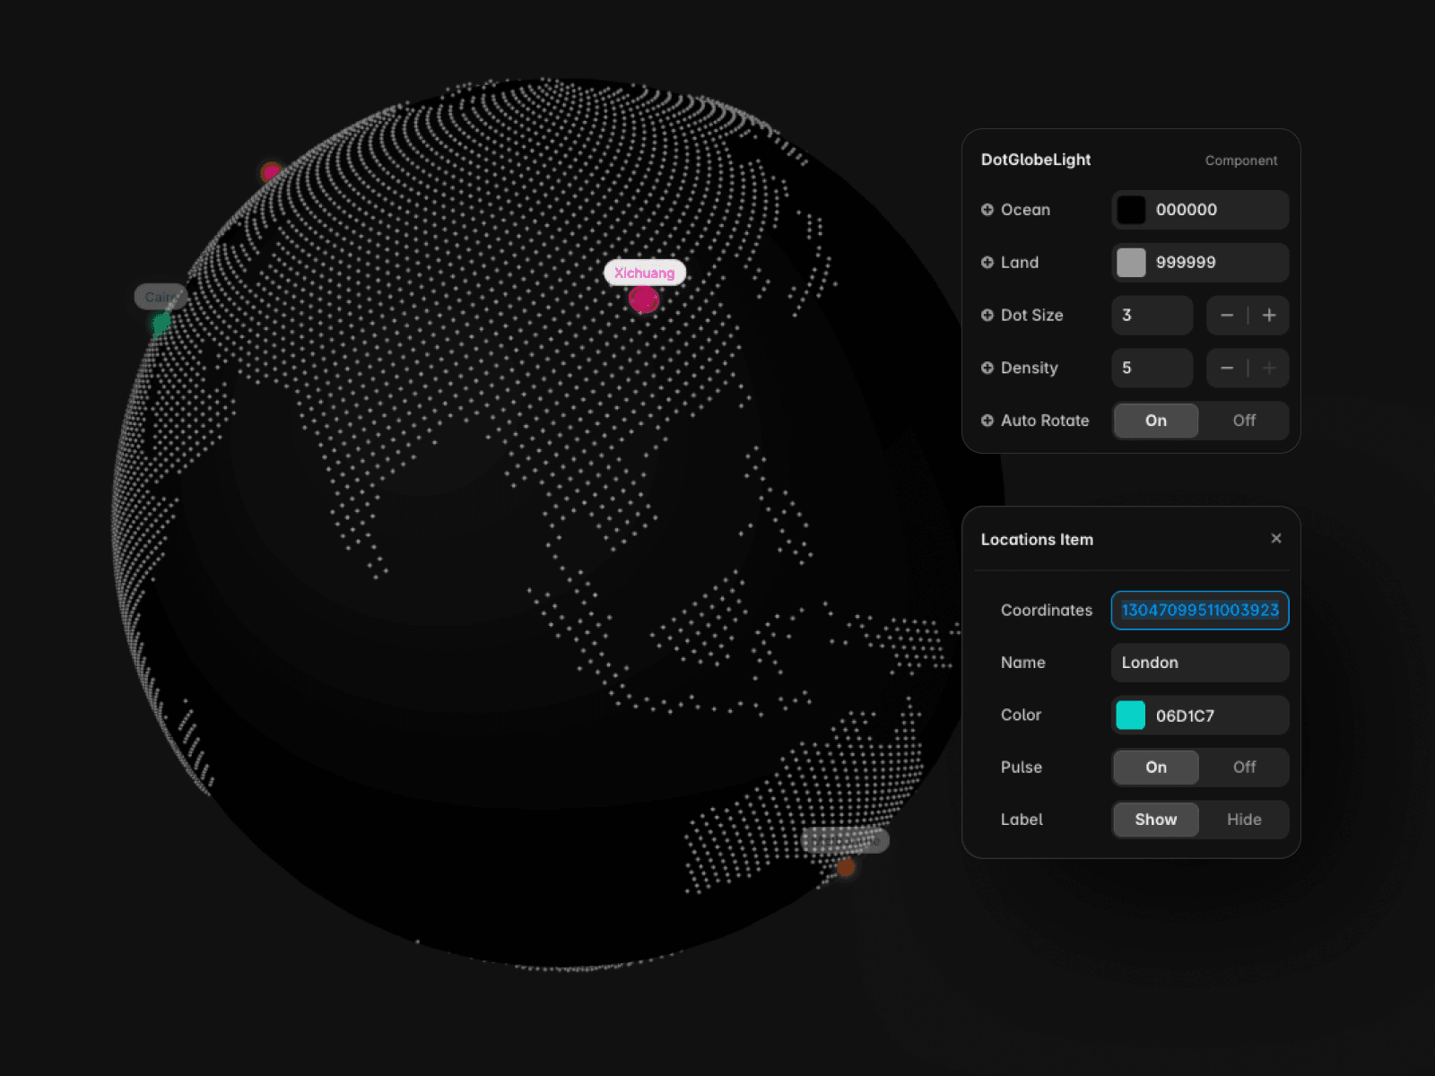
Task: Increase Density with plus button
Action: tap(1269, 368)
